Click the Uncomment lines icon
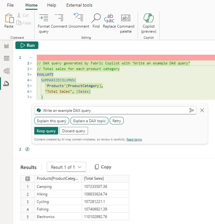 [x=78, y=17]
